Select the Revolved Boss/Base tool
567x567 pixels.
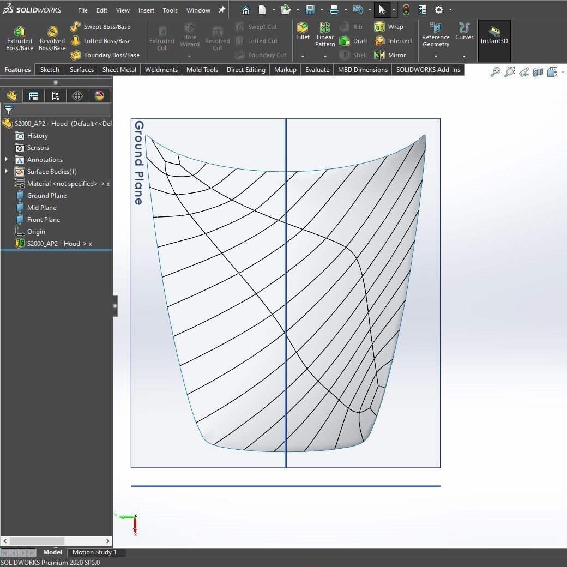(52, 39)
